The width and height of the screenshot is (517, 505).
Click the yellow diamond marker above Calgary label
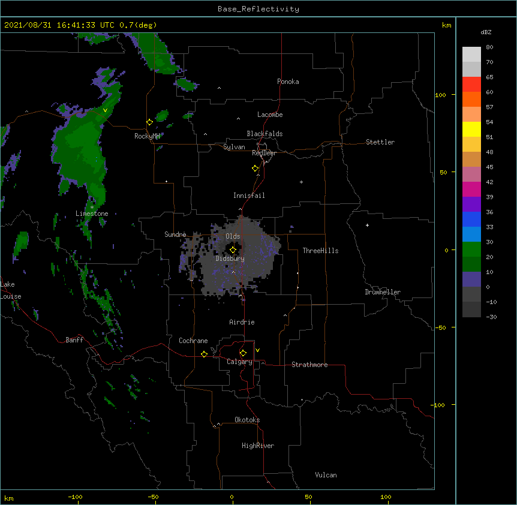(243, 353)
